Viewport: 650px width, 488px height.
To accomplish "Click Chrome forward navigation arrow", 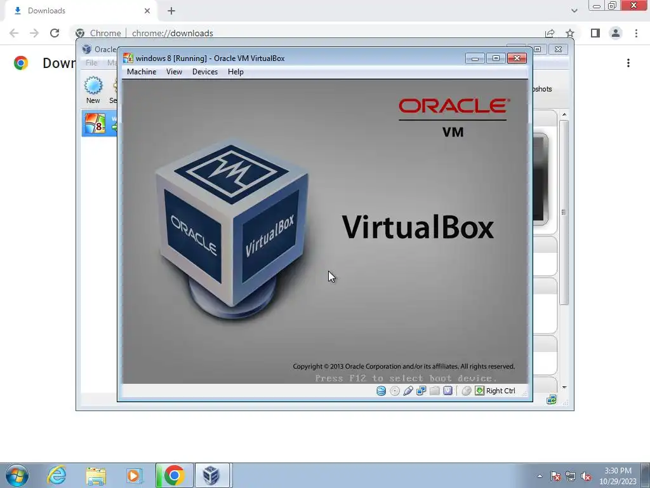I will tap(34, 33).
